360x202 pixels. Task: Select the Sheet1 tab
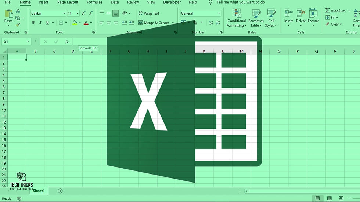(39, 191)
